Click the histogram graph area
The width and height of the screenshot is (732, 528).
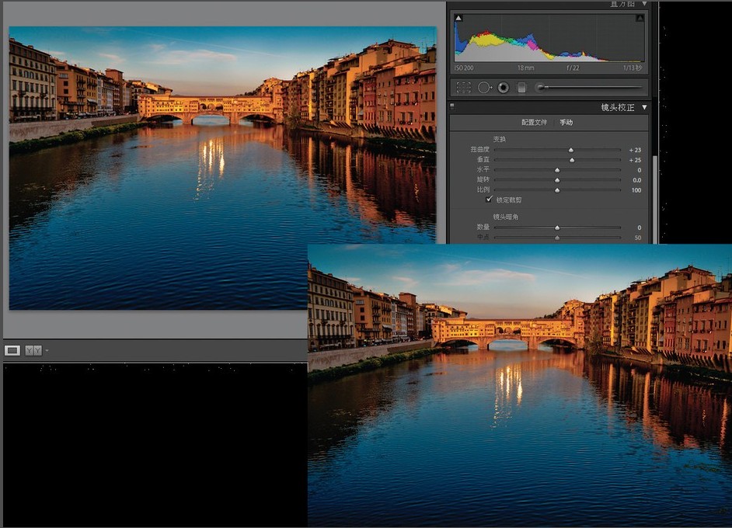pyautogui.click(x=549, y=38)
